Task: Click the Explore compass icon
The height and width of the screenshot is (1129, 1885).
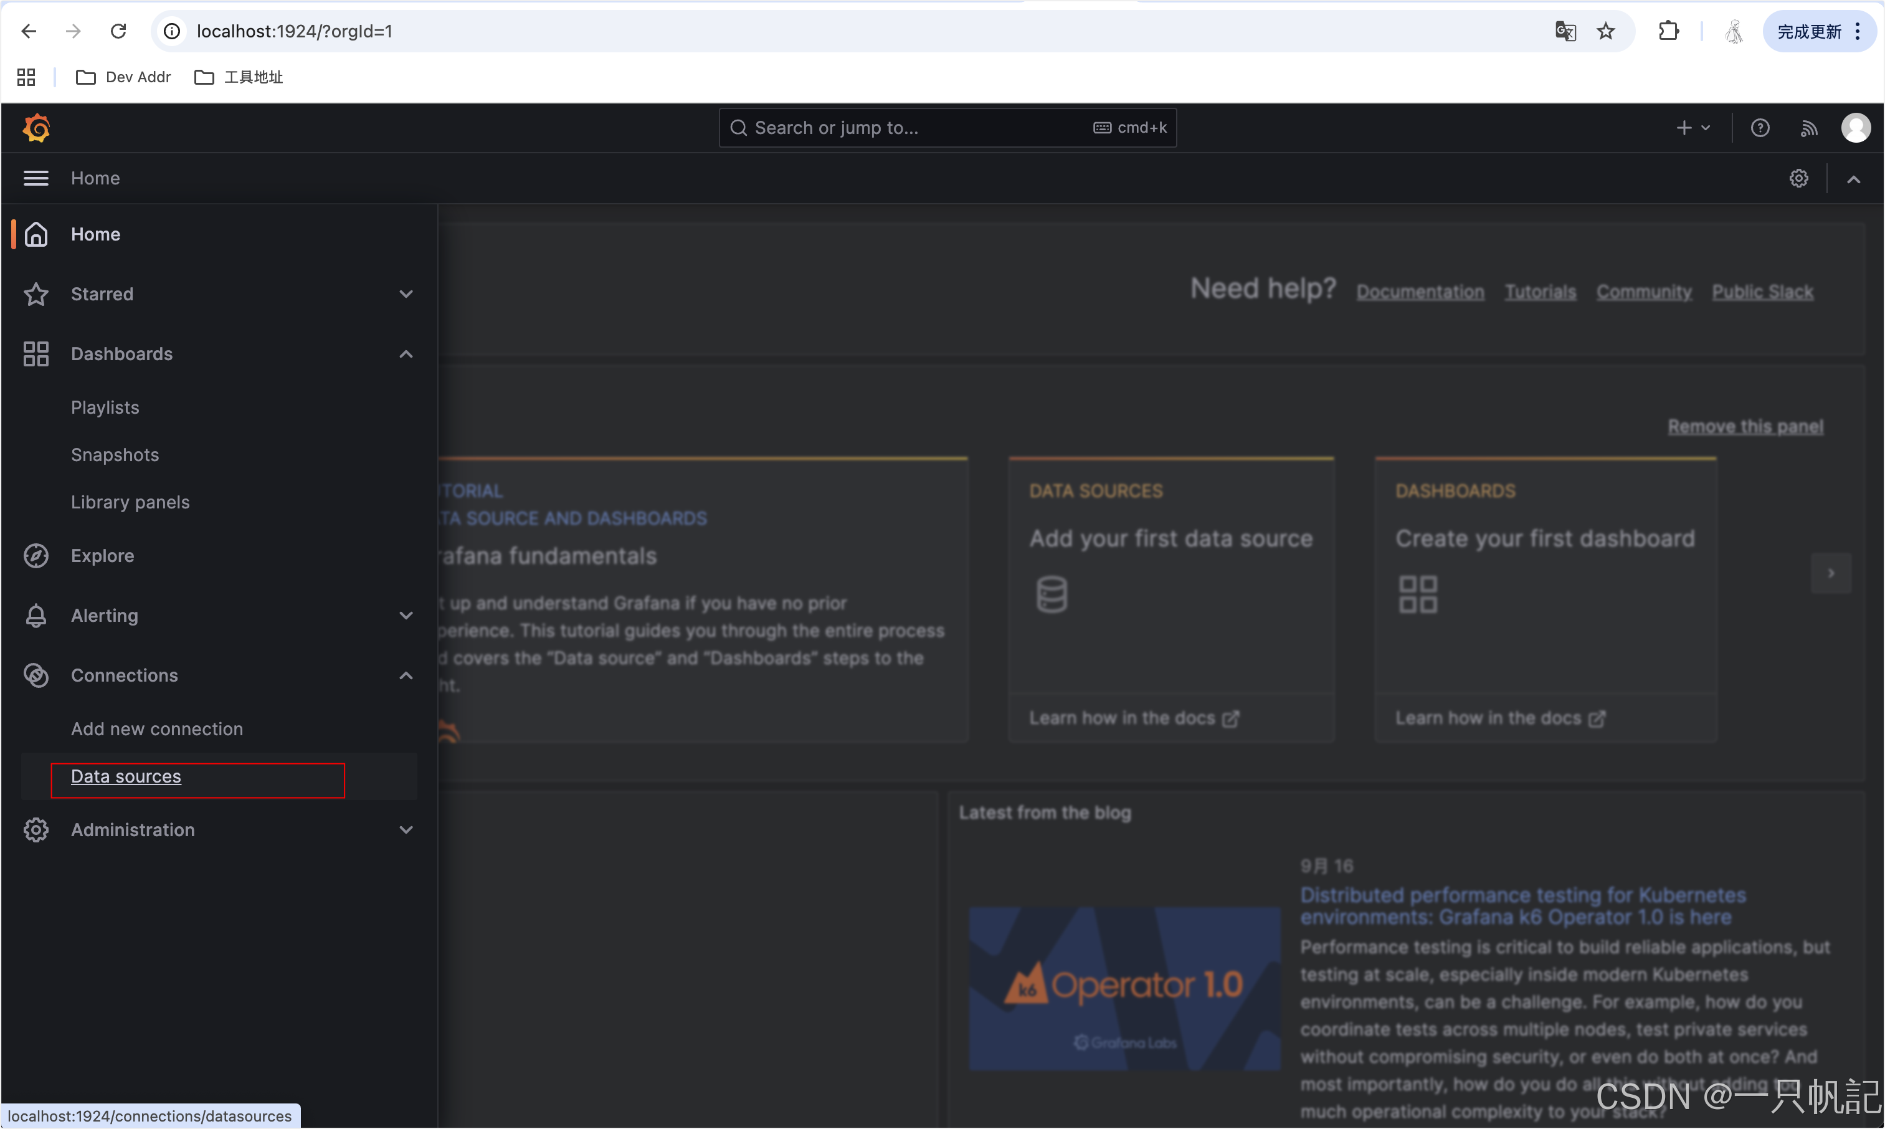Action: pyautogui.click(x=36, y=555)
